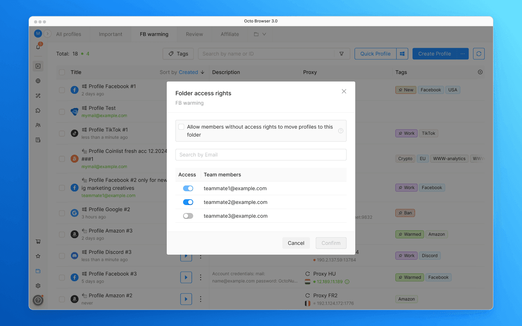Image resolution: width=522 pixels, height=326 pixels.
Task: Select the Profile Google #2 checkbox
Action: (x=62, y=213)
